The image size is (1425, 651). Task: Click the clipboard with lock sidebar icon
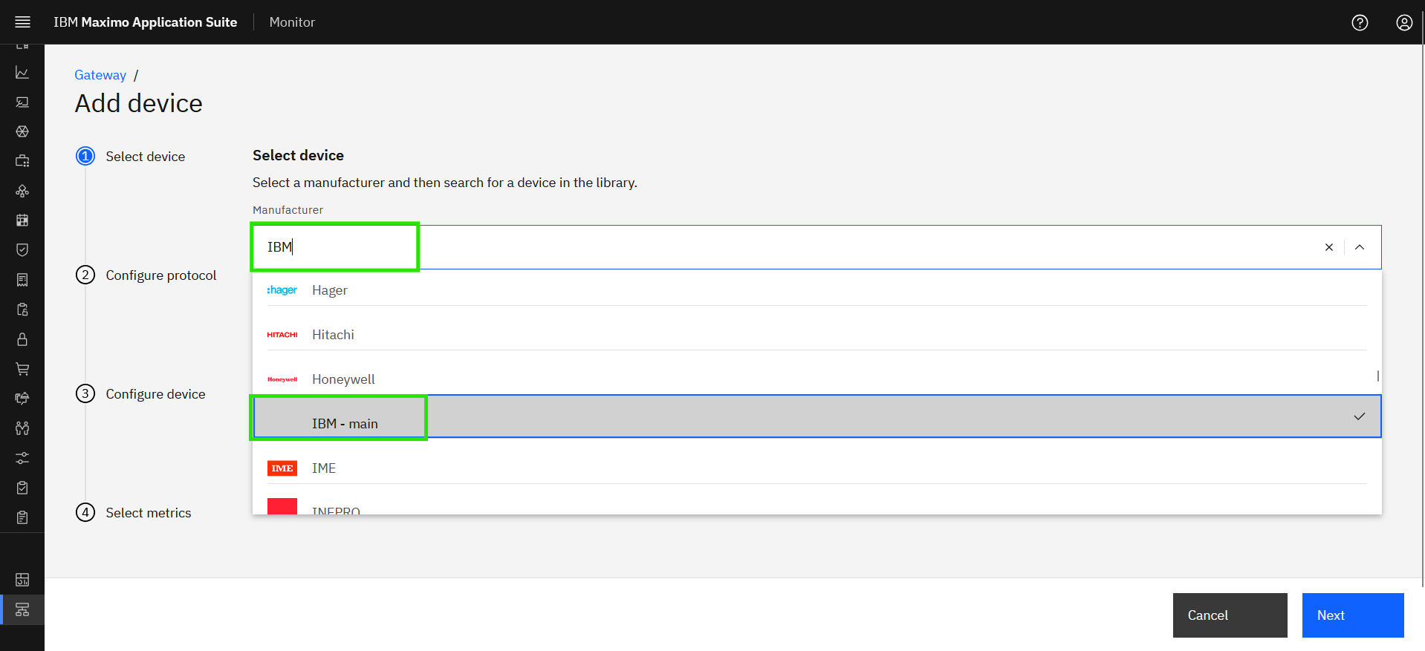22,310
